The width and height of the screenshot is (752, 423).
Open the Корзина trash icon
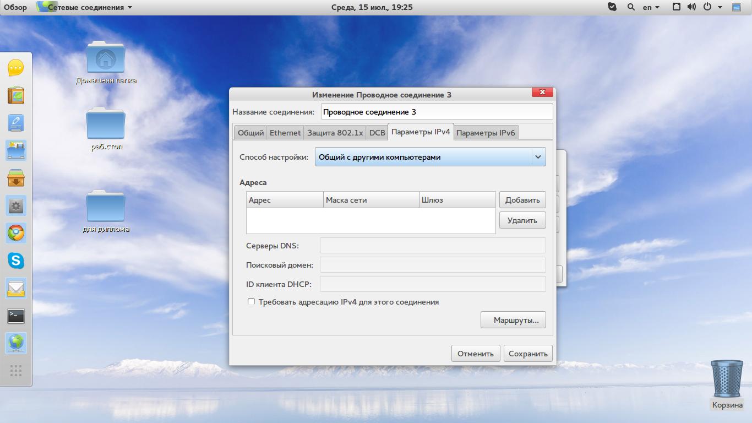pos(727,384)
